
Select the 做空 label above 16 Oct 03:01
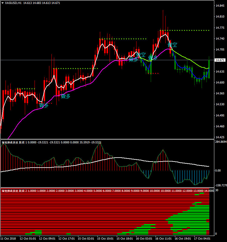pyautogui.click(x=141, y=55)
